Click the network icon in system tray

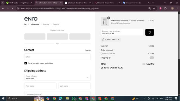[153, 98]
